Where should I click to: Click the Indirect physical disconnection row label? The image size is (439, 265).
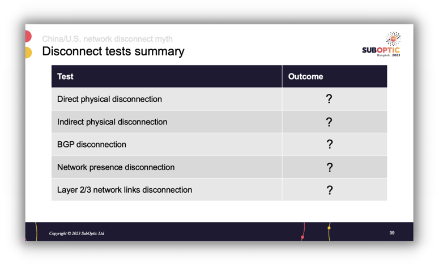pos(112,122)
